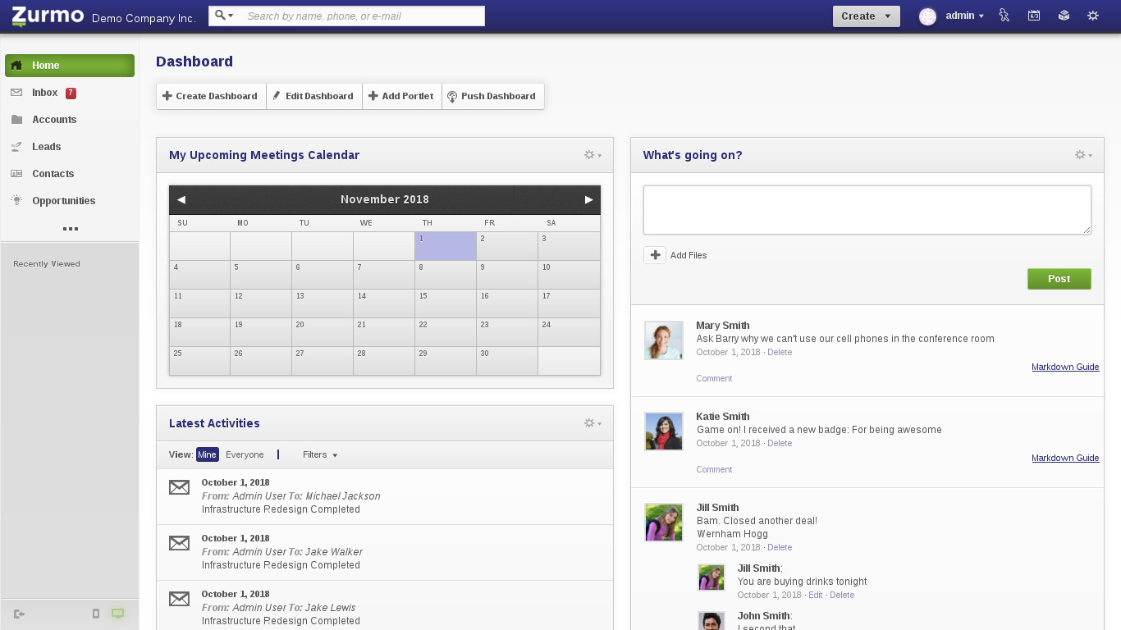Click the logout icon at sidebar bottom
Viewport: 1121px width, 630px height.
pos(19,614)
